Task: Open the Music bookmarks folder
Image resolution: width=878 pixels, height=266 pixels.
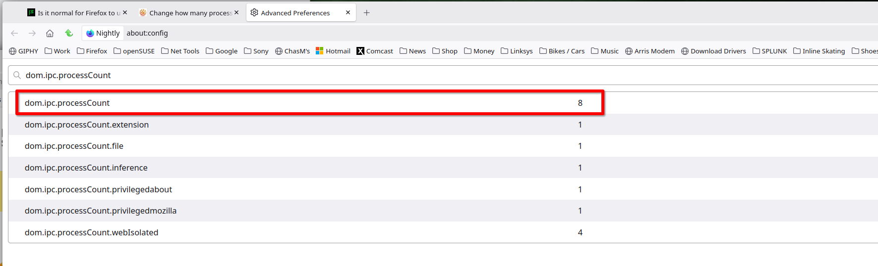Action: 604,51
